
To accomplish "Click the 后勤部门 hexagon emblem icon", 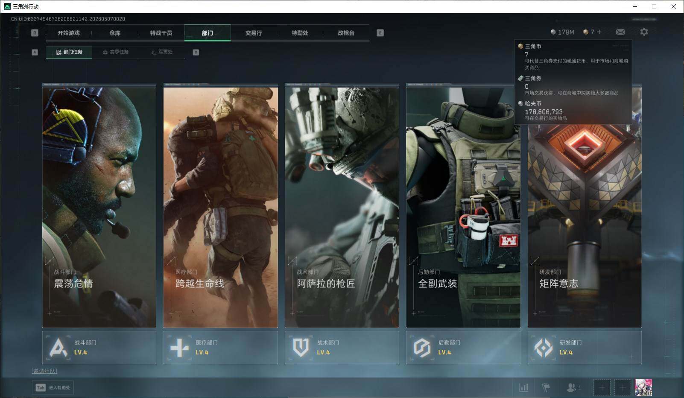I will click(422, 348).
